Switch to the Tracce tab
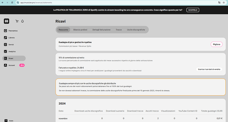This screenshot has width=228, height=122. (119, 30)
